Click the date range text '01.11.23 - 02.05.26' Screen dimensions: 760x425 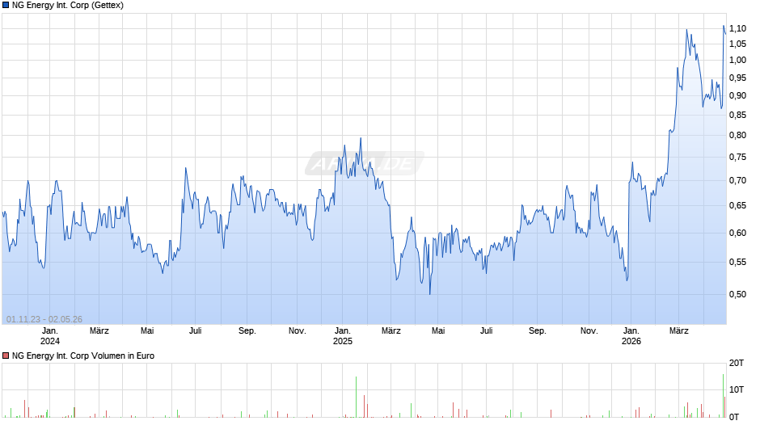(x=44, y=319)
